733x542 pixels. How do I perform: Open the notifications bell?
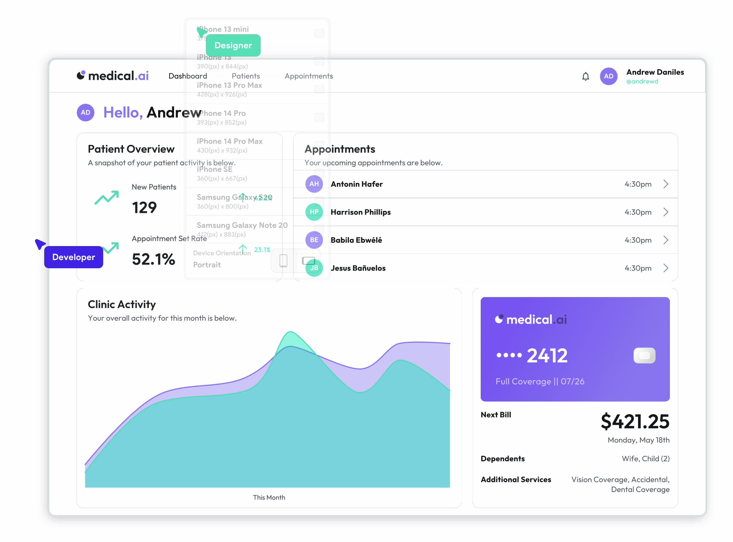(586, 76)
